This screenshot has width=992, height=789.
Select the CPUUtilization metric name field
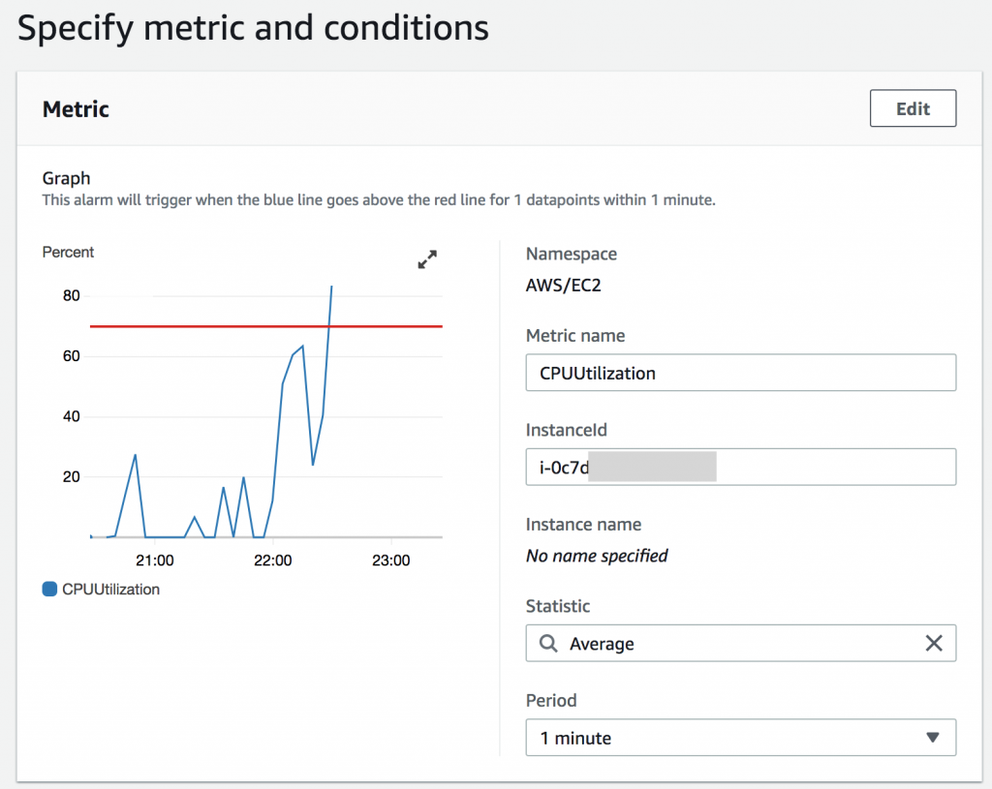741,373
